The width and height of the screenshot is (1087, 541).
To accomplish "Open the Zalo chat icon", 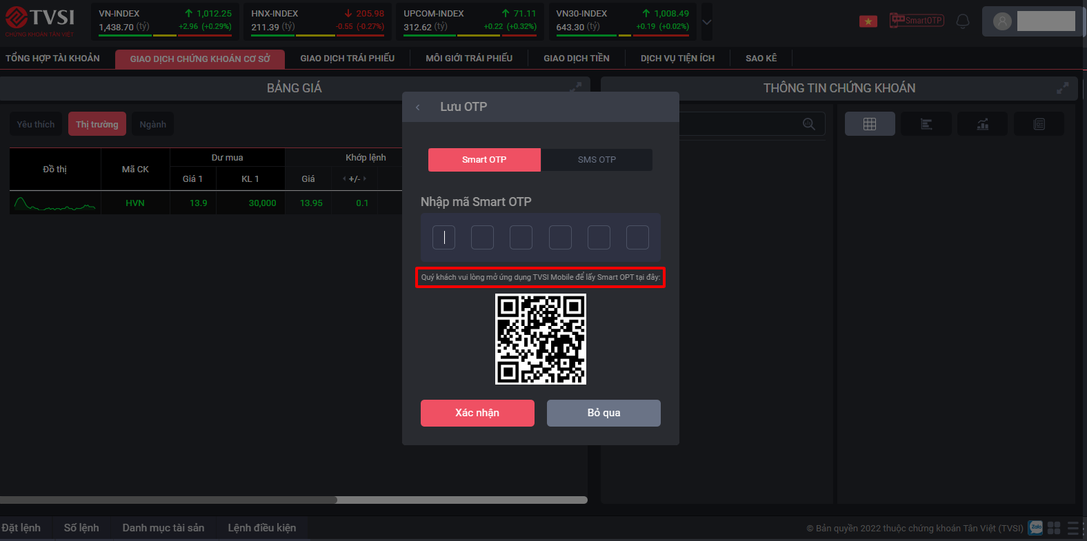I will click(x=1035, y=528).
